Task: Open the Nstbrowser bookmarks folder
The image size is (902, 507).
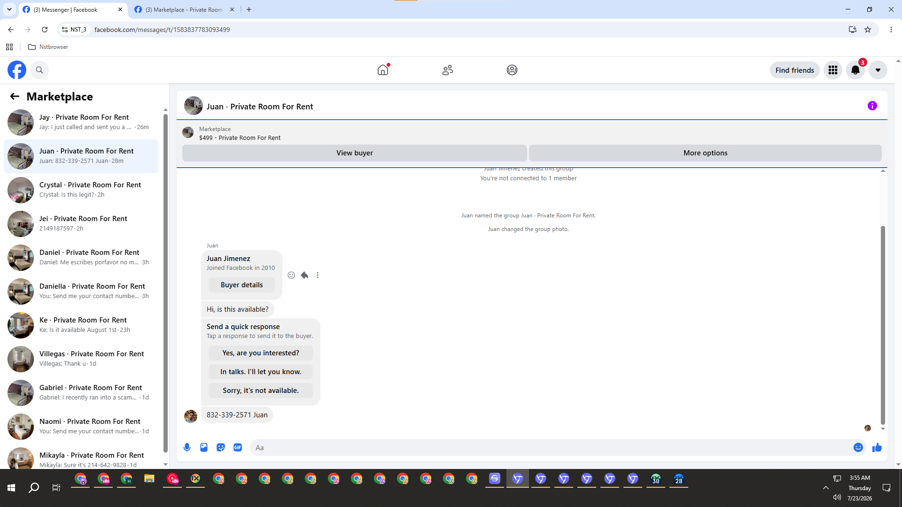Action: click(x=48, y=47)
